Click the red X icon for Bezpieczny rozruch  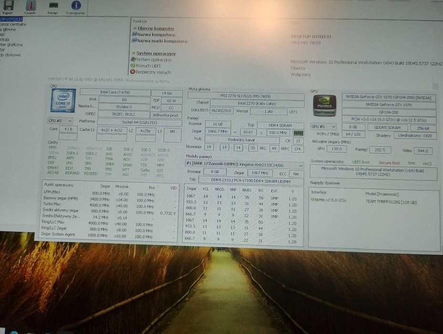tap(133, 72)
